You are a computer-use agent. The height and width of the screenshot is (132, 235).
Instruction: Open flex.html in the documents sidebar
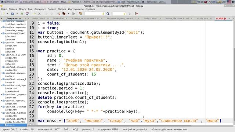point(11,36)
